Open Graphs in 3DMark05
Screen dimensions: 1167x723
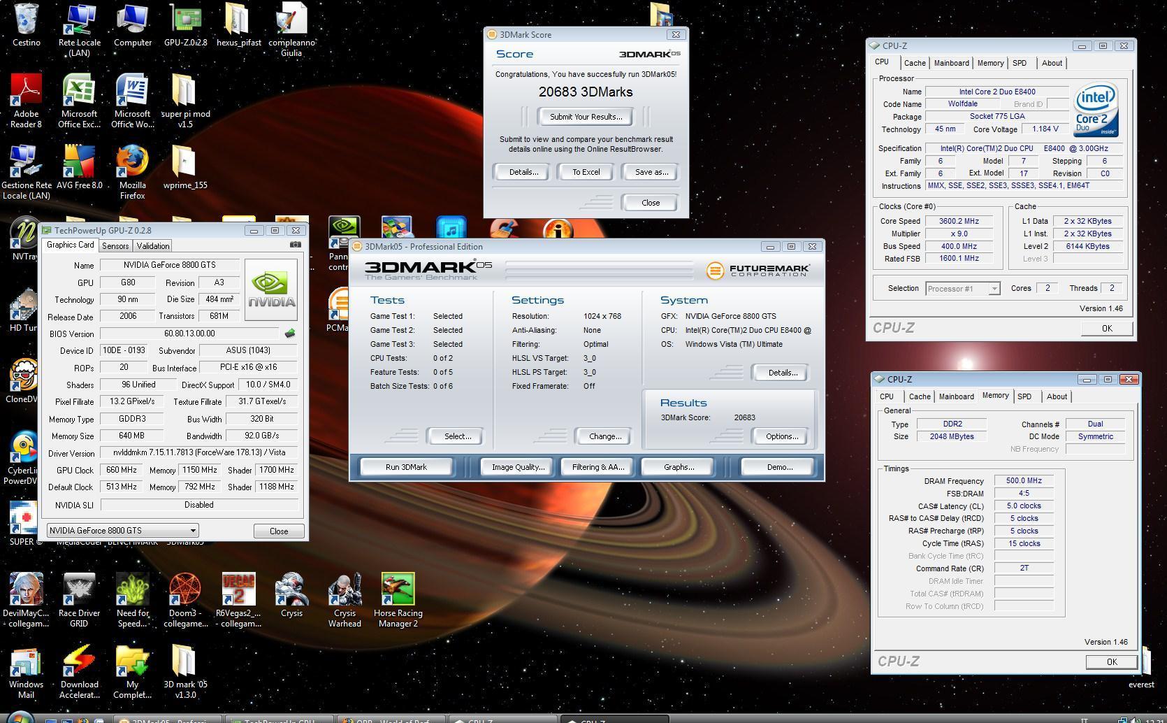679,467
